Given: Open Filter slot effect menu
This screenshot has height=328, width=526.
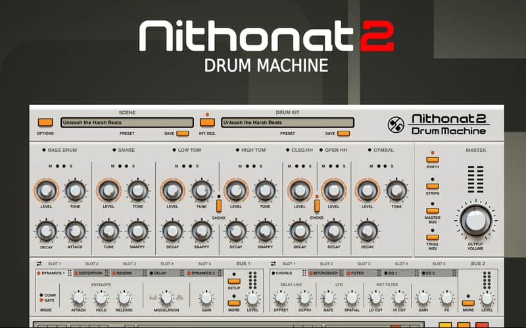Looking at the screenshot, I should 379,273.
